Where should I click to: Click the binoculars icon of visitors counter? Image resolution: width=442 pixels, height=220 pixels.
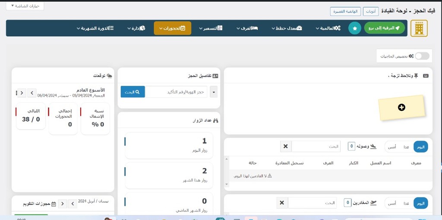(x=216, y=120)
